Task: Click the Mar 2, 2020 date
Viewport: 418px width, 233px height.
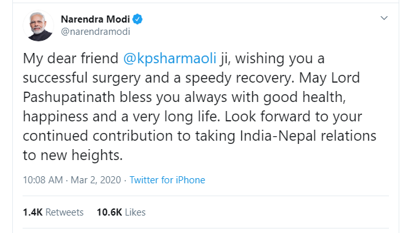Action: tap(95, 180)
